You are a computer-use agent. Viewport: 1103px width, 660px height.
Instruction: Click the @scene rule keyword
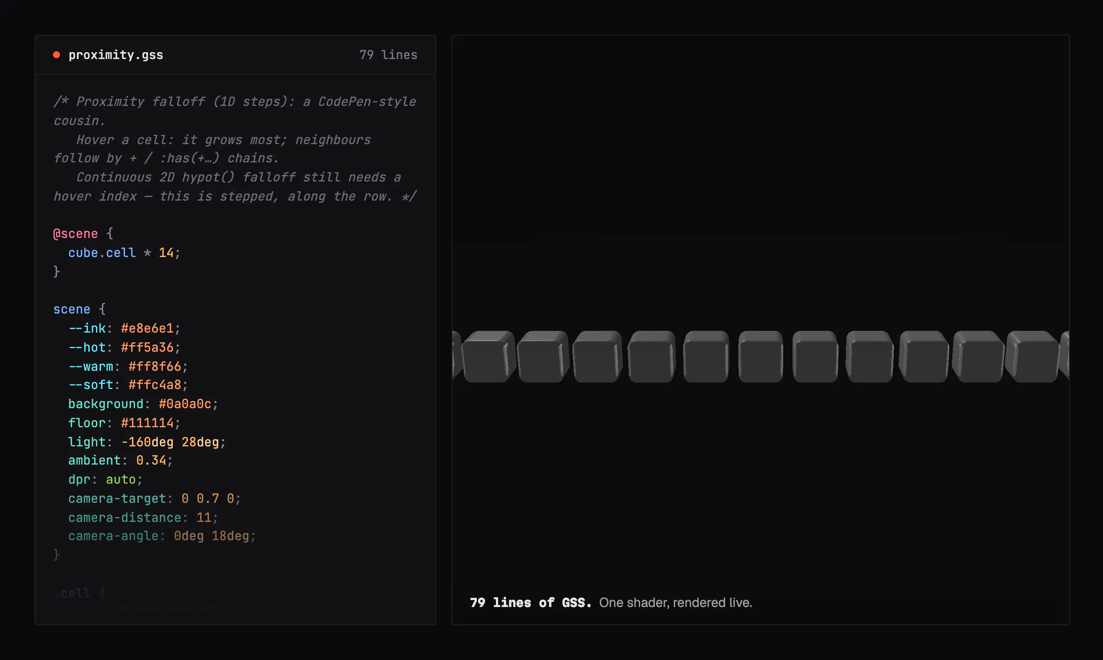[x=75, y=234]
